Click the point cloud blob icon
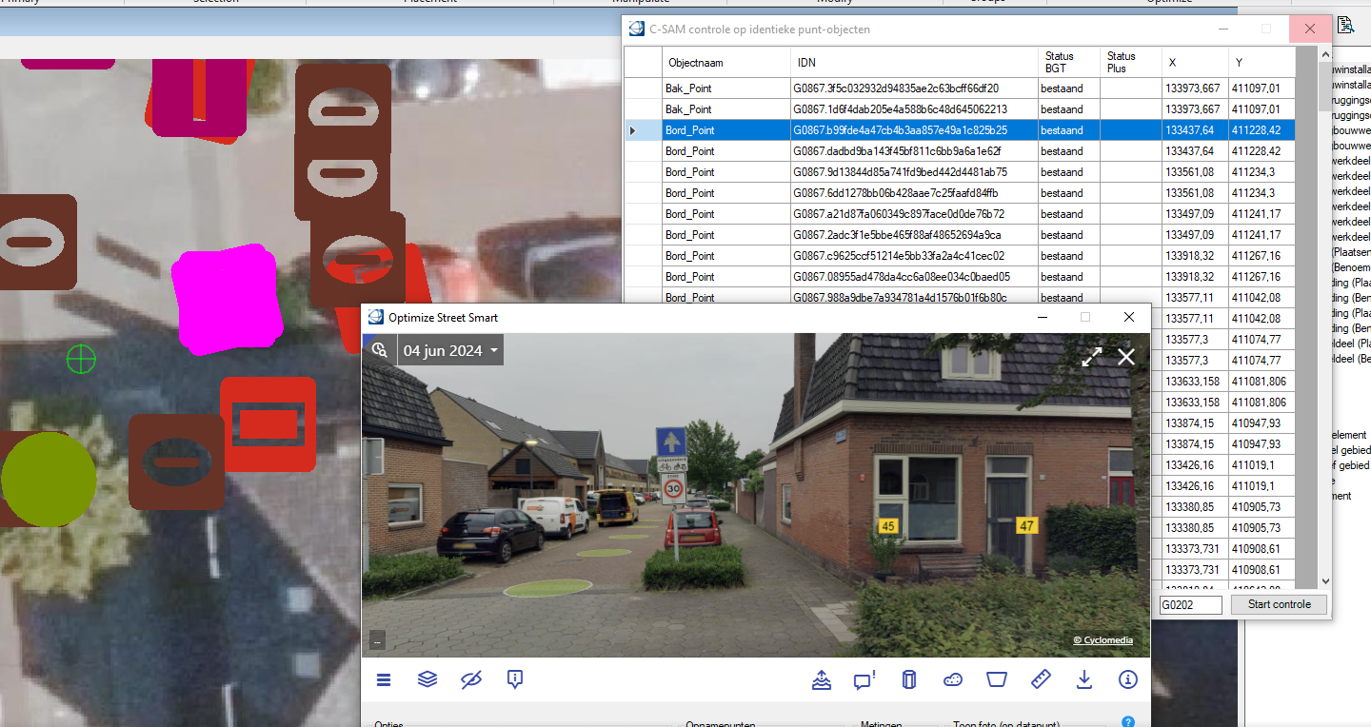The image size is (1371, 727). click(952, 679)
